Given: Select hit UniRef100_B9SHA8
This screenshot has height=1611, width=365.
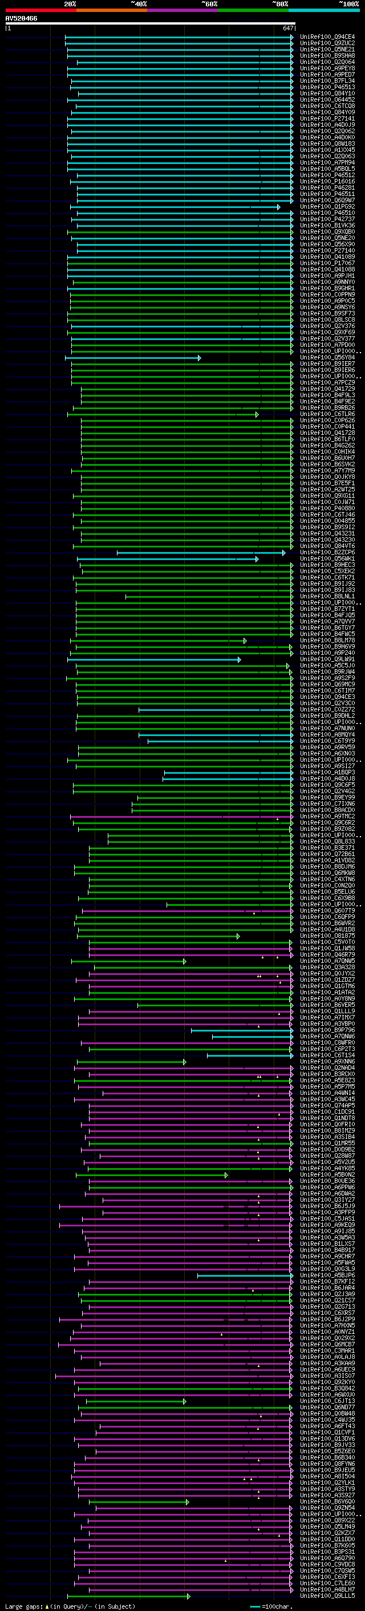Looking at the screenshot, I should pyautogui.click(x=327, y=55).
